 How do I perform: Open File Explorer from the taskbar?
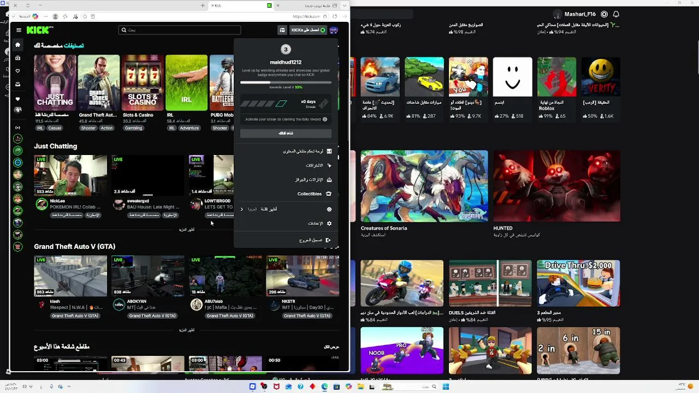click(x=360, y=387)
